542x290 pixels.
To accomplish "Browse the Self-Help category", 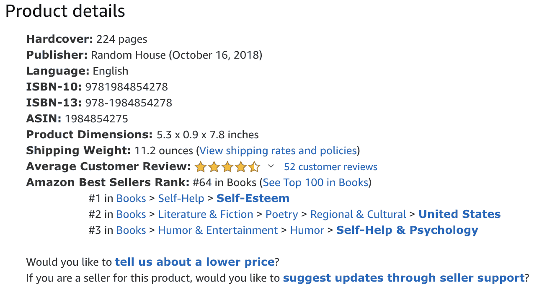I will [x=181, y=198].
